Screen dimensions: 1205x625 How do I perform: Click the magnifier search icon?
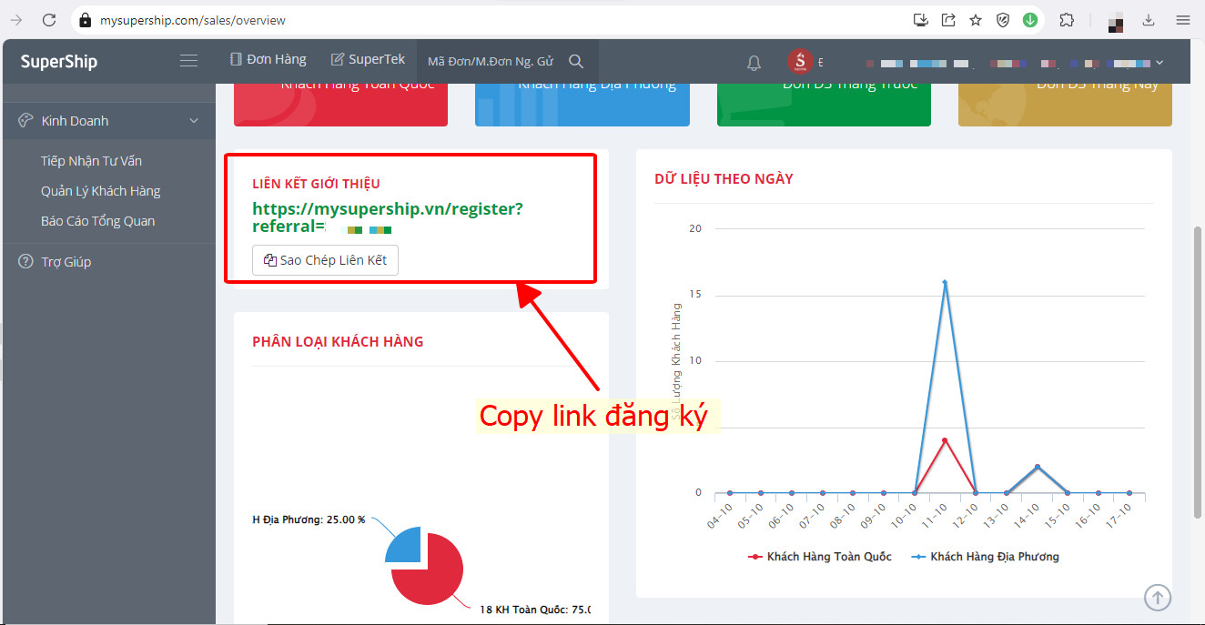(576, 61)
